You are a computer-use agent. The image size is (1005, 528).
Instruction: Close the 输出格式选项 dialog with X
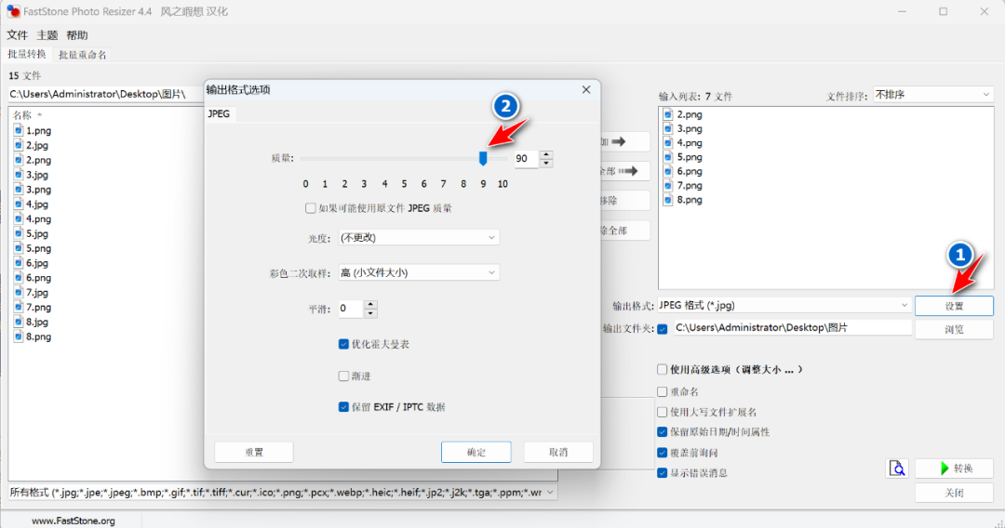pyautogui.click(x=586, y=89)
